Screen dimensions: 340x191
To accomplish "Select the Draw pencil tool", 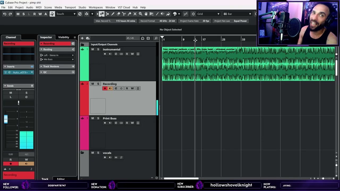I will (113, 14).
